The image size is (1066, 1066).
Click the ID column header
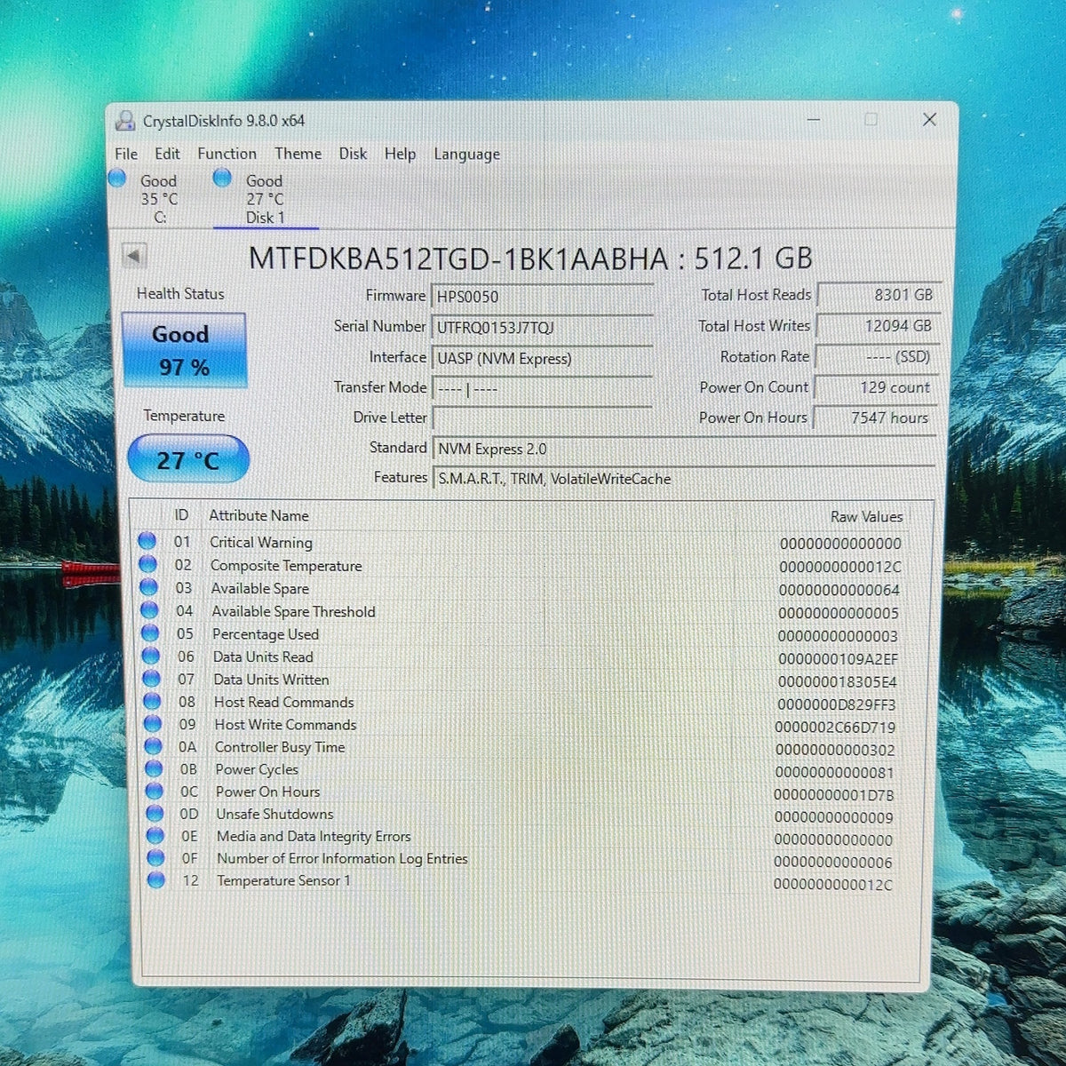(x=181, y=514)
